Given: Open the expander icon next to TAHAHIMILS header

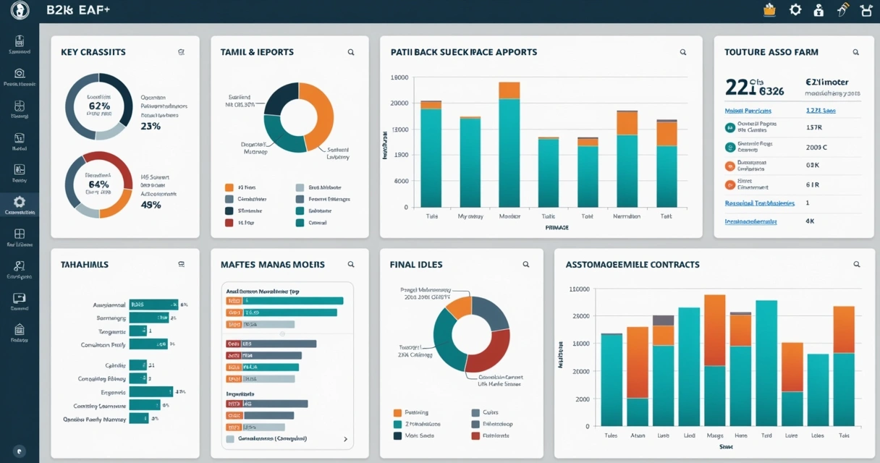Looking at the screenshot, I should point(181,264).
